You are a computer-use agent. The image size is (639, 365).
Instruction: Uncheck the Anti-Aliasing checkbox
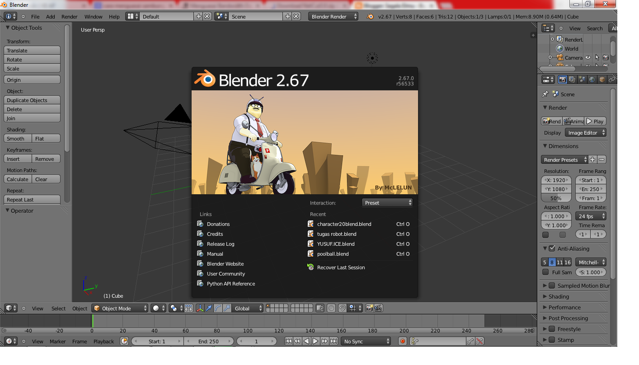click(x=552, y=248)
